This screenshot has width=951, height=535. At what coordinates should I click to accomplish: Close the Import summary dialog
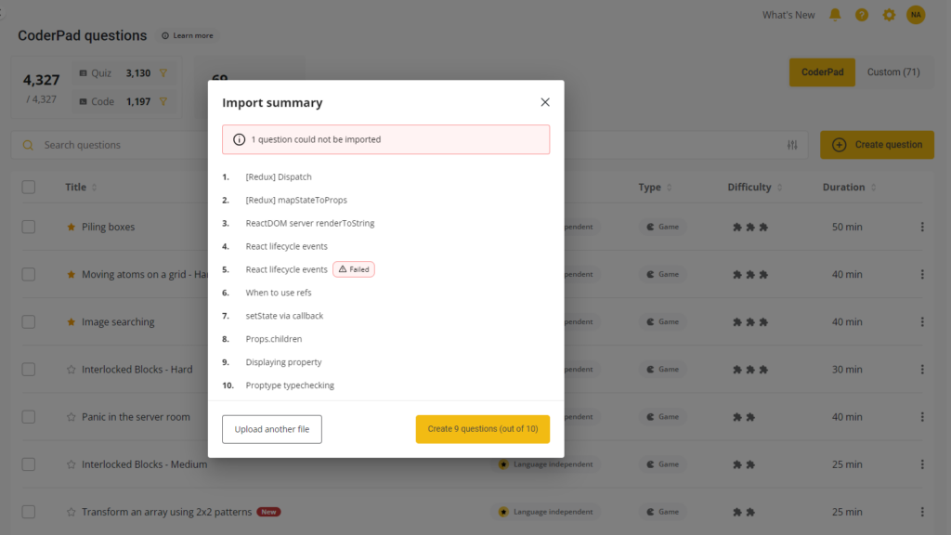pyautogui.click(x=545, y=102)
